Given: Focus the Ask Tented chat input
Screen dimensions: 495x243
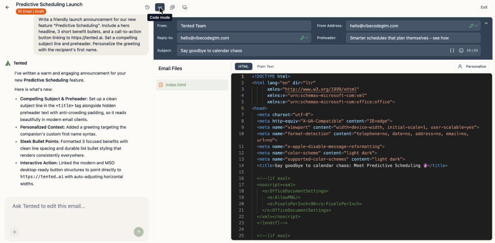Looking at the screenshot, I should pos(77,206).
